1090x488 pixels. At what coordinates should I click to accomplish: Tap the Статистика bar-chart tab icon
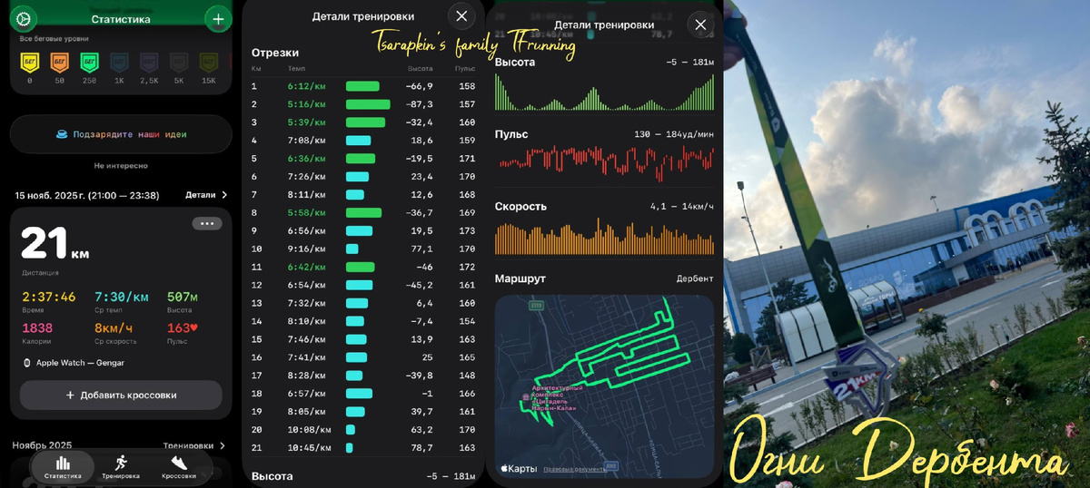point(63,463)
